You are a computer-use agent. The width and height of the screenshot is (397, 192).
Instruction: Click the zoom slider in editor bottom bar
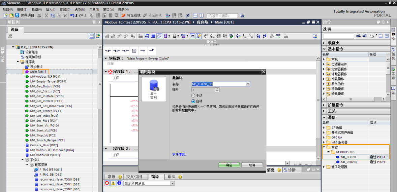(300, 163)
